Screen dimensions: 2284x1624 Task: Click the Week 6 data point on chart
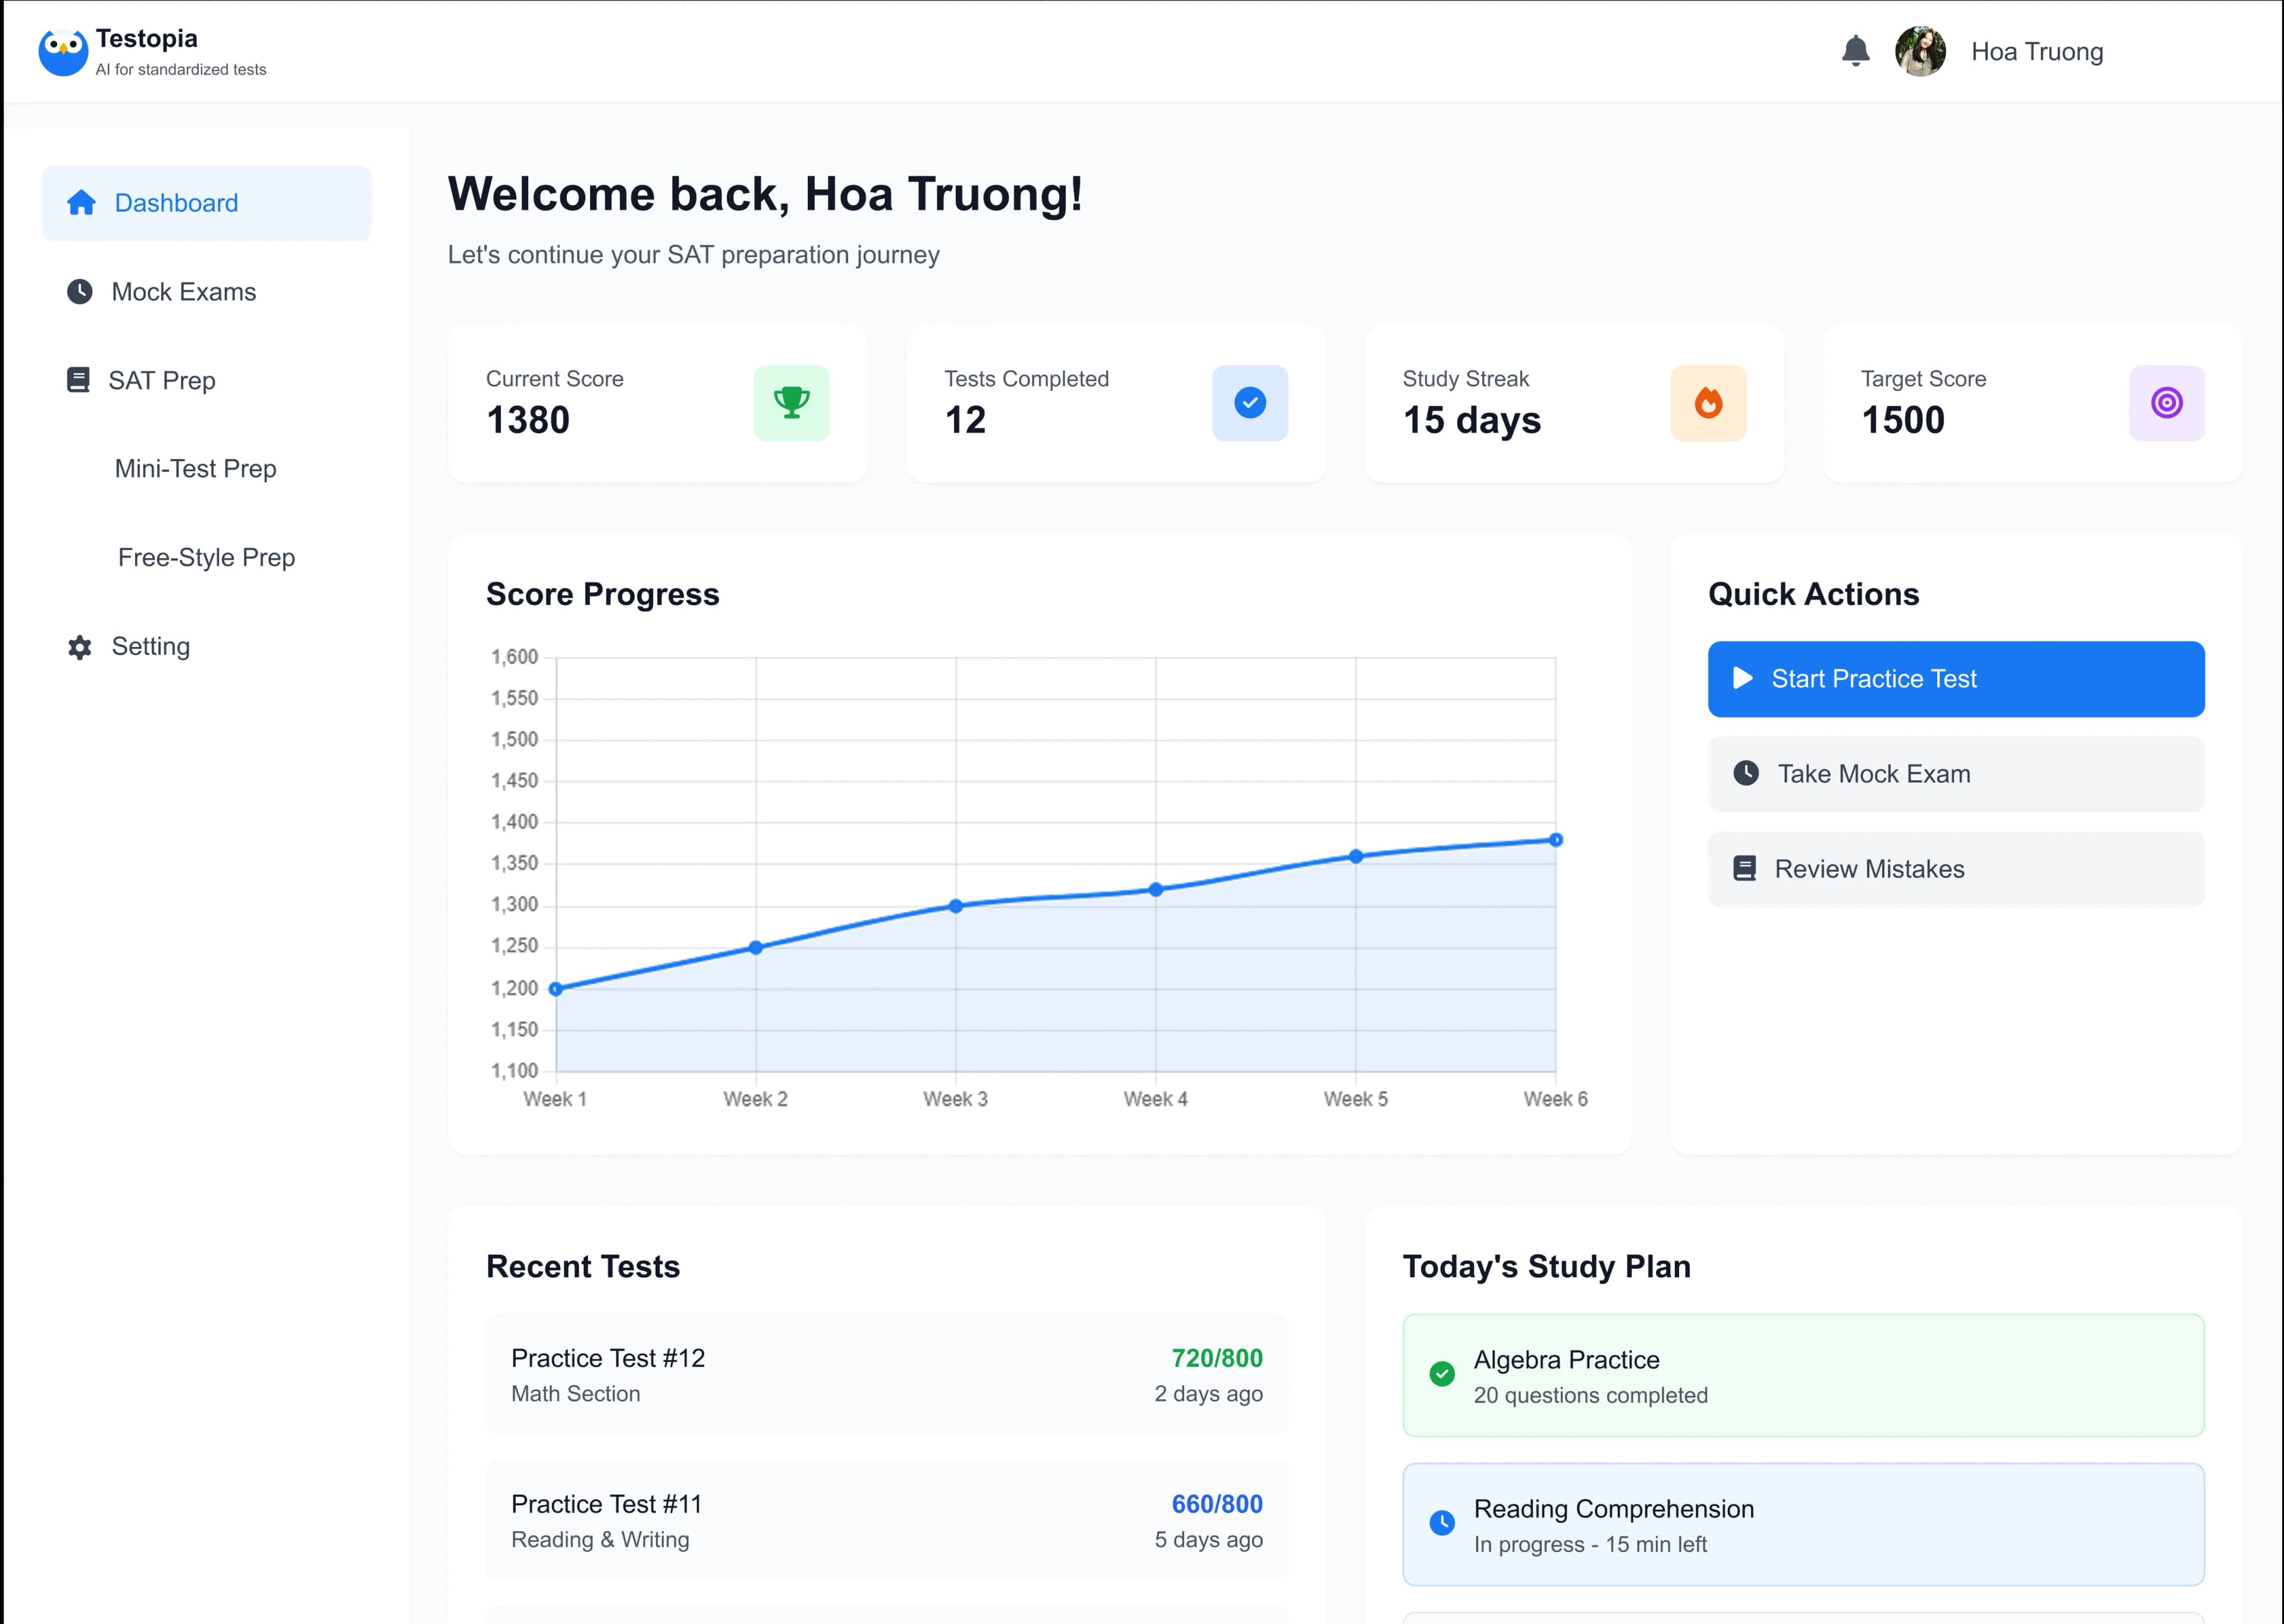click(x=1555, y=840)
